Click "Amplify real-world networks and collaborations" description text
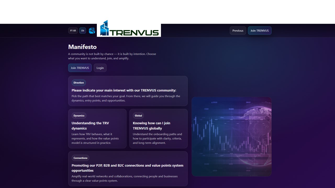The image size is (335, 188). 125,178
